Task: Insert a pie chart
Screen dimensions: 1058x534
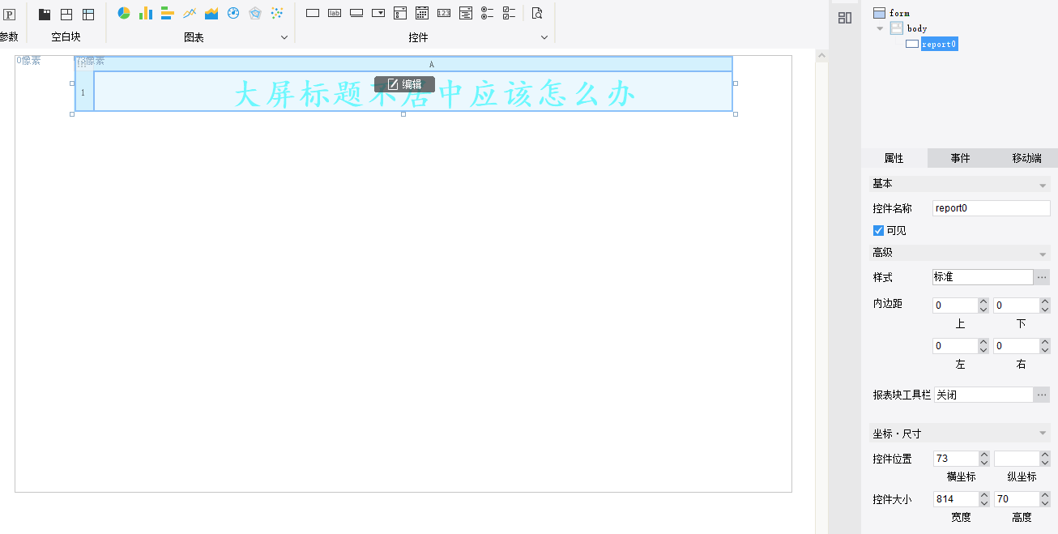Action: tap(124, 13)
